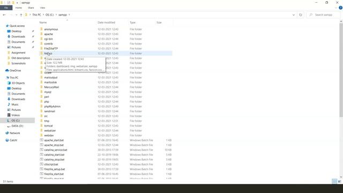Select apache_start.bat file
Screen dimensions: 343x193
[x=54, y=140]
